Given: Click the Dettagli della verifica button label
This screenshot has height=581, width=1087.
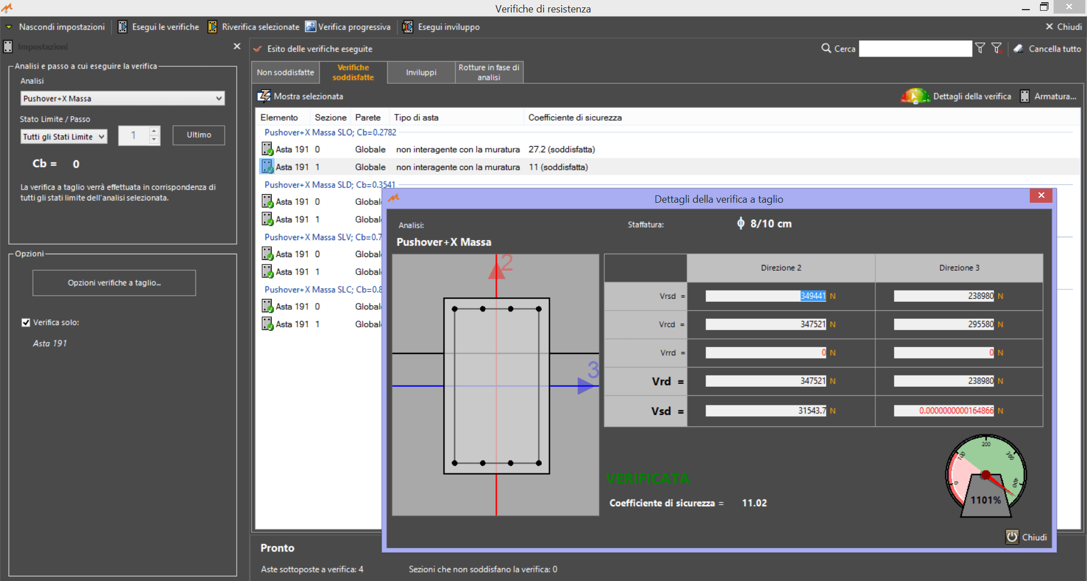Looking at the screenshot, I should [972, 96].
